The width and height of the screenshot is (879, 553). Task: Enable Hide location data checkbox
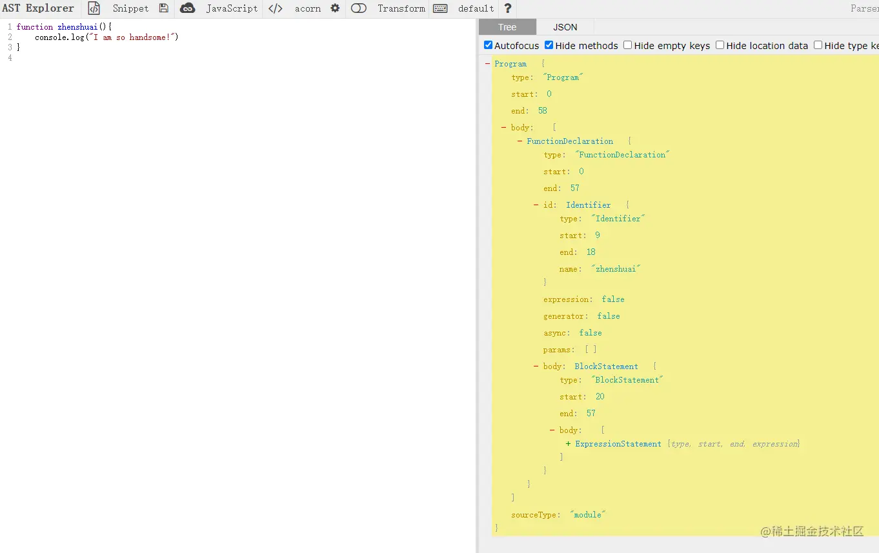720,45
